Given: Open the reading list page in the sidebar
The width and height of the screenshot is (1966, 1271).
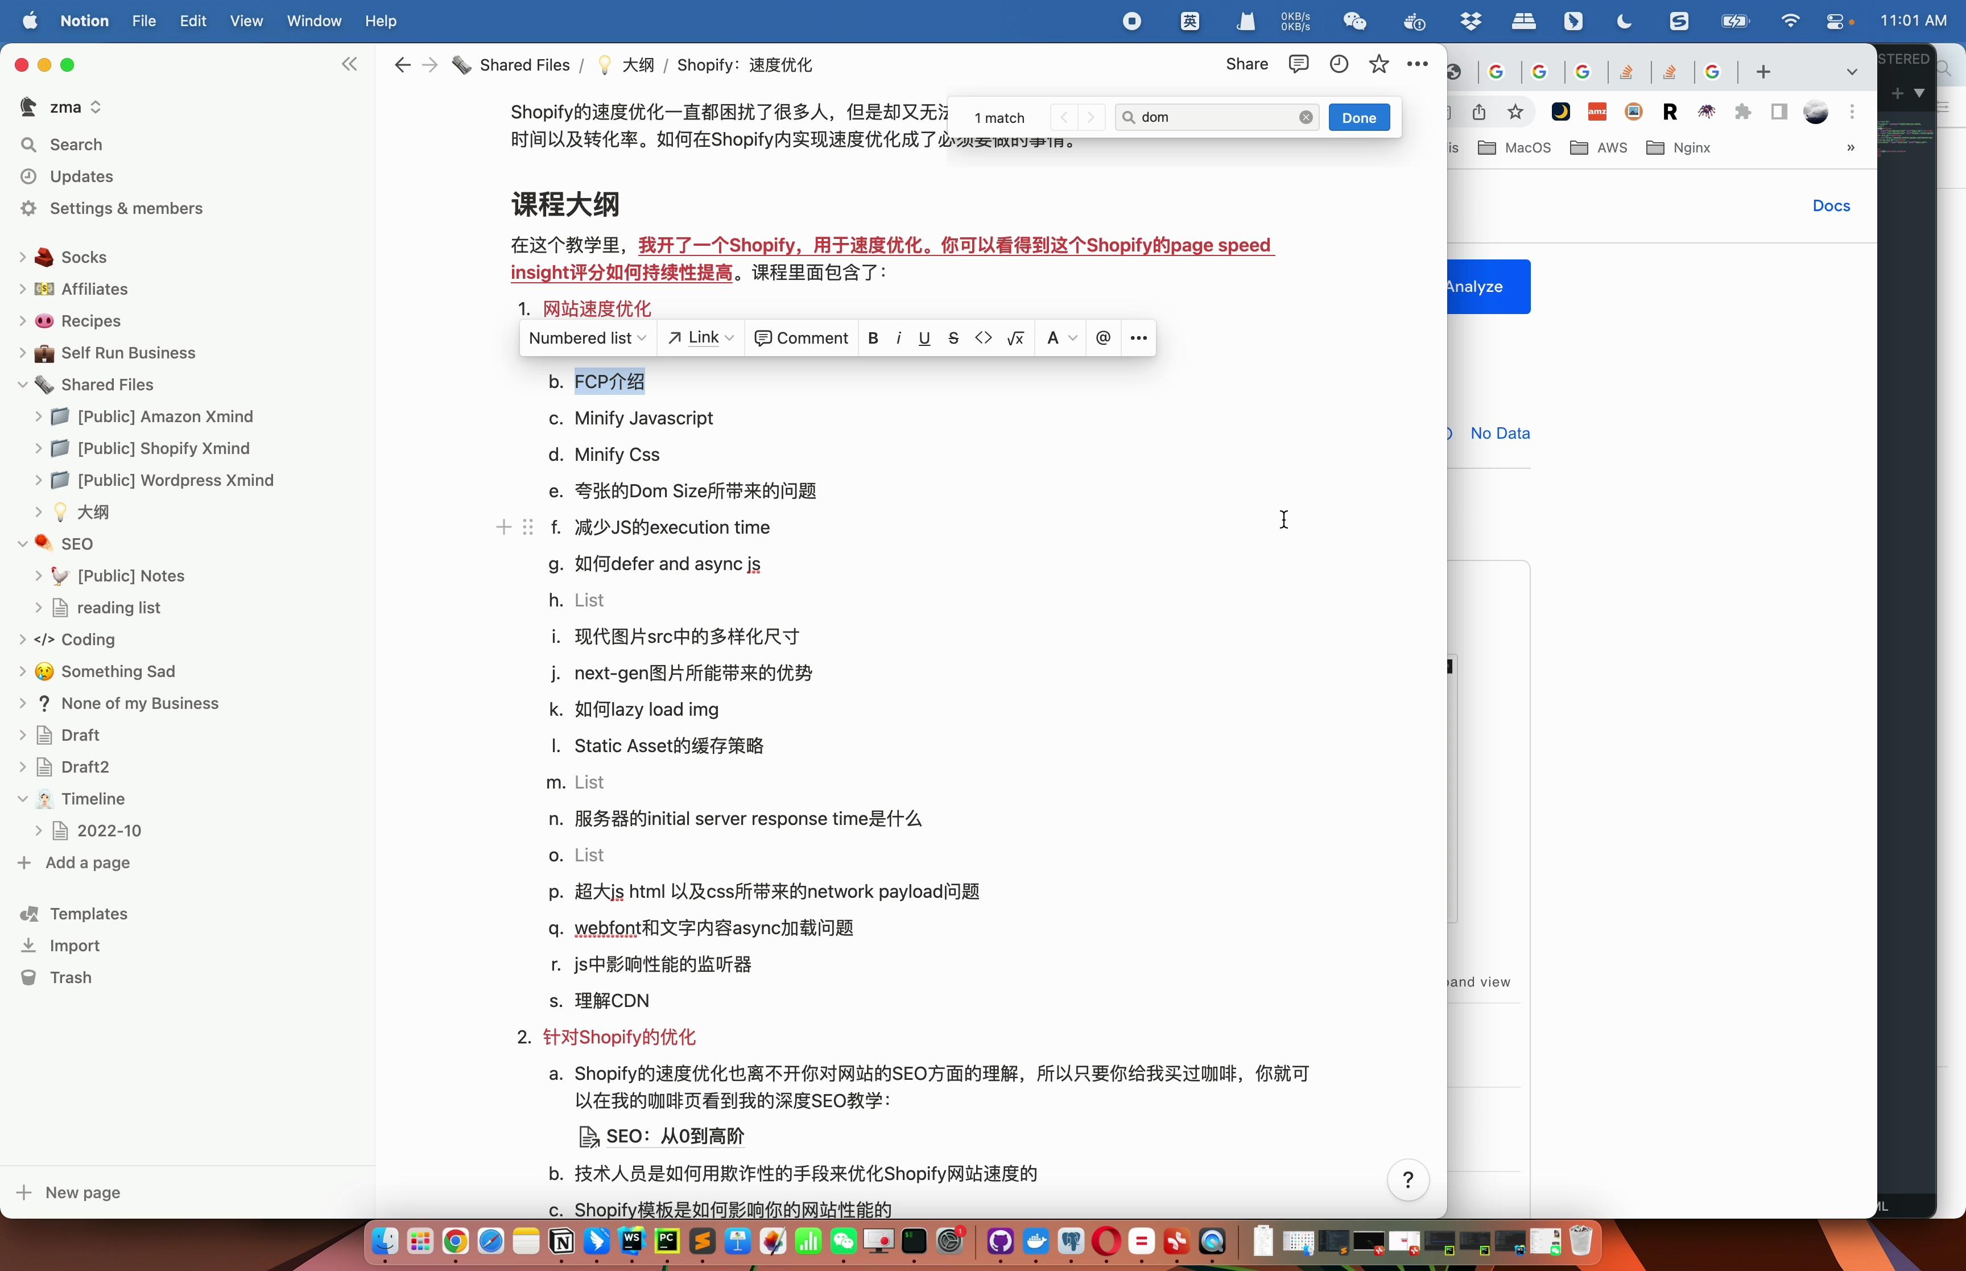Looking at the screenshot, I should (x=119, y=608).
